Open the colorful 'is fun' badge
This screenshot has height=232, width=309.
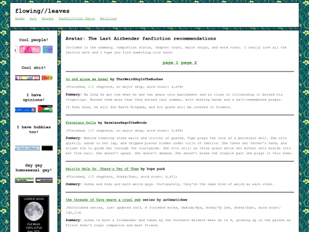[x=27, y=78]
